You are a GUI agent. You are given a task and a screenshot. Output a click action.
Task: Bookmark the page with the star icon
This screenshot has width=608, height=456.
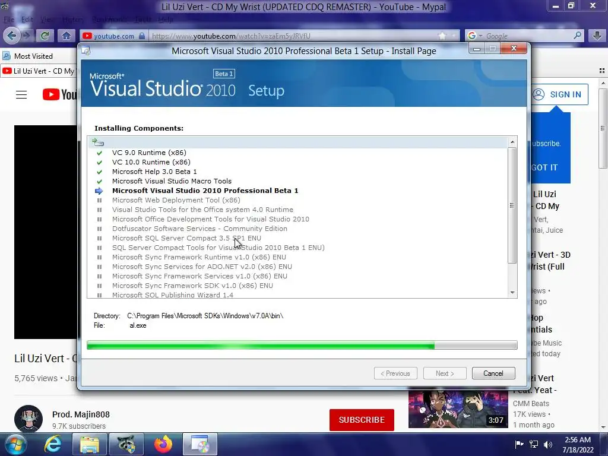(x=442, y=36)
